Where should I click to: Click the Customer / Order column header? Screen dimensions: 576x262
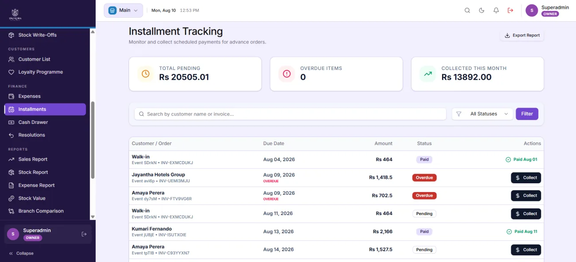[x=152, y=143]
